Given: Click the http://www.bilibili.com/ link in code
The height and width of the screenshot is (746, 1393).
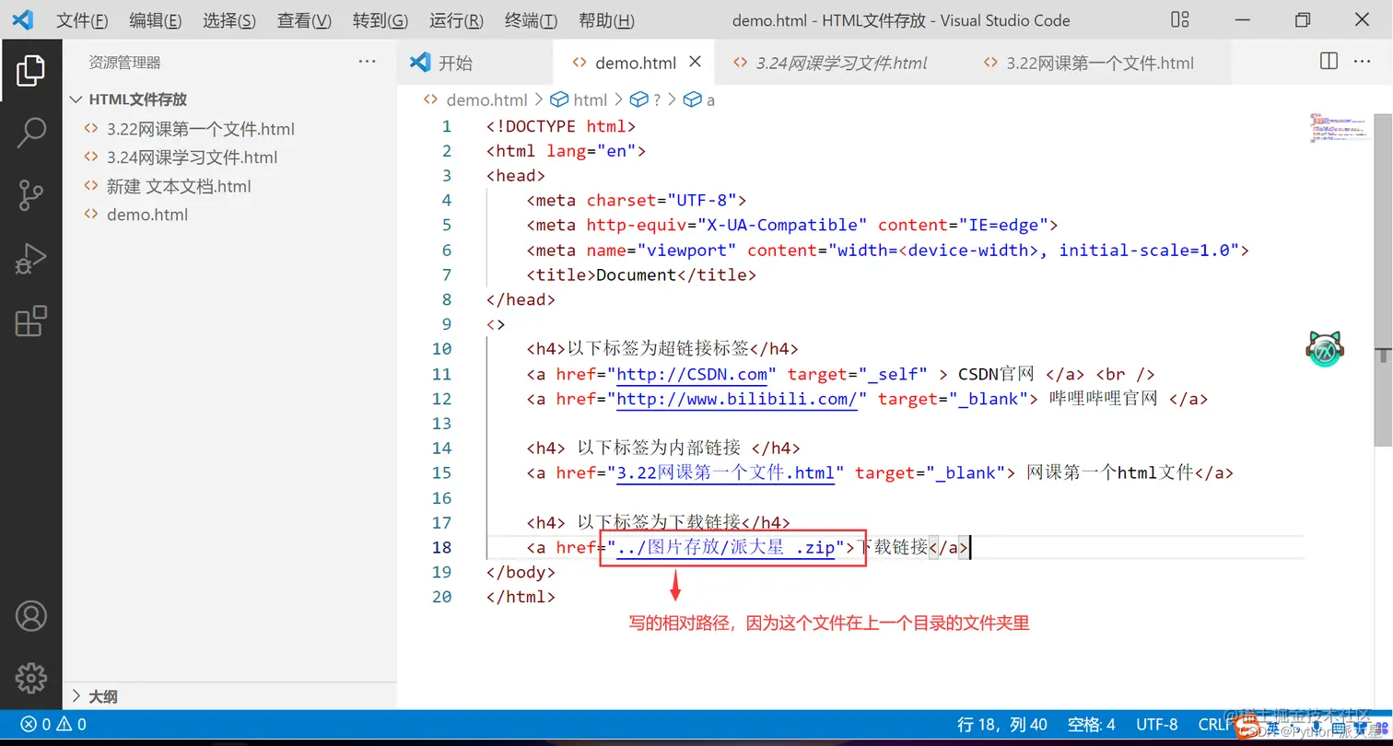Looking at the screenshot, I should [x=737, y=399].
